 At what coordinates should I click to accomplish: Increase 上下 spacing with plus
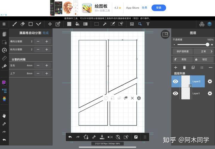point(47,74)
